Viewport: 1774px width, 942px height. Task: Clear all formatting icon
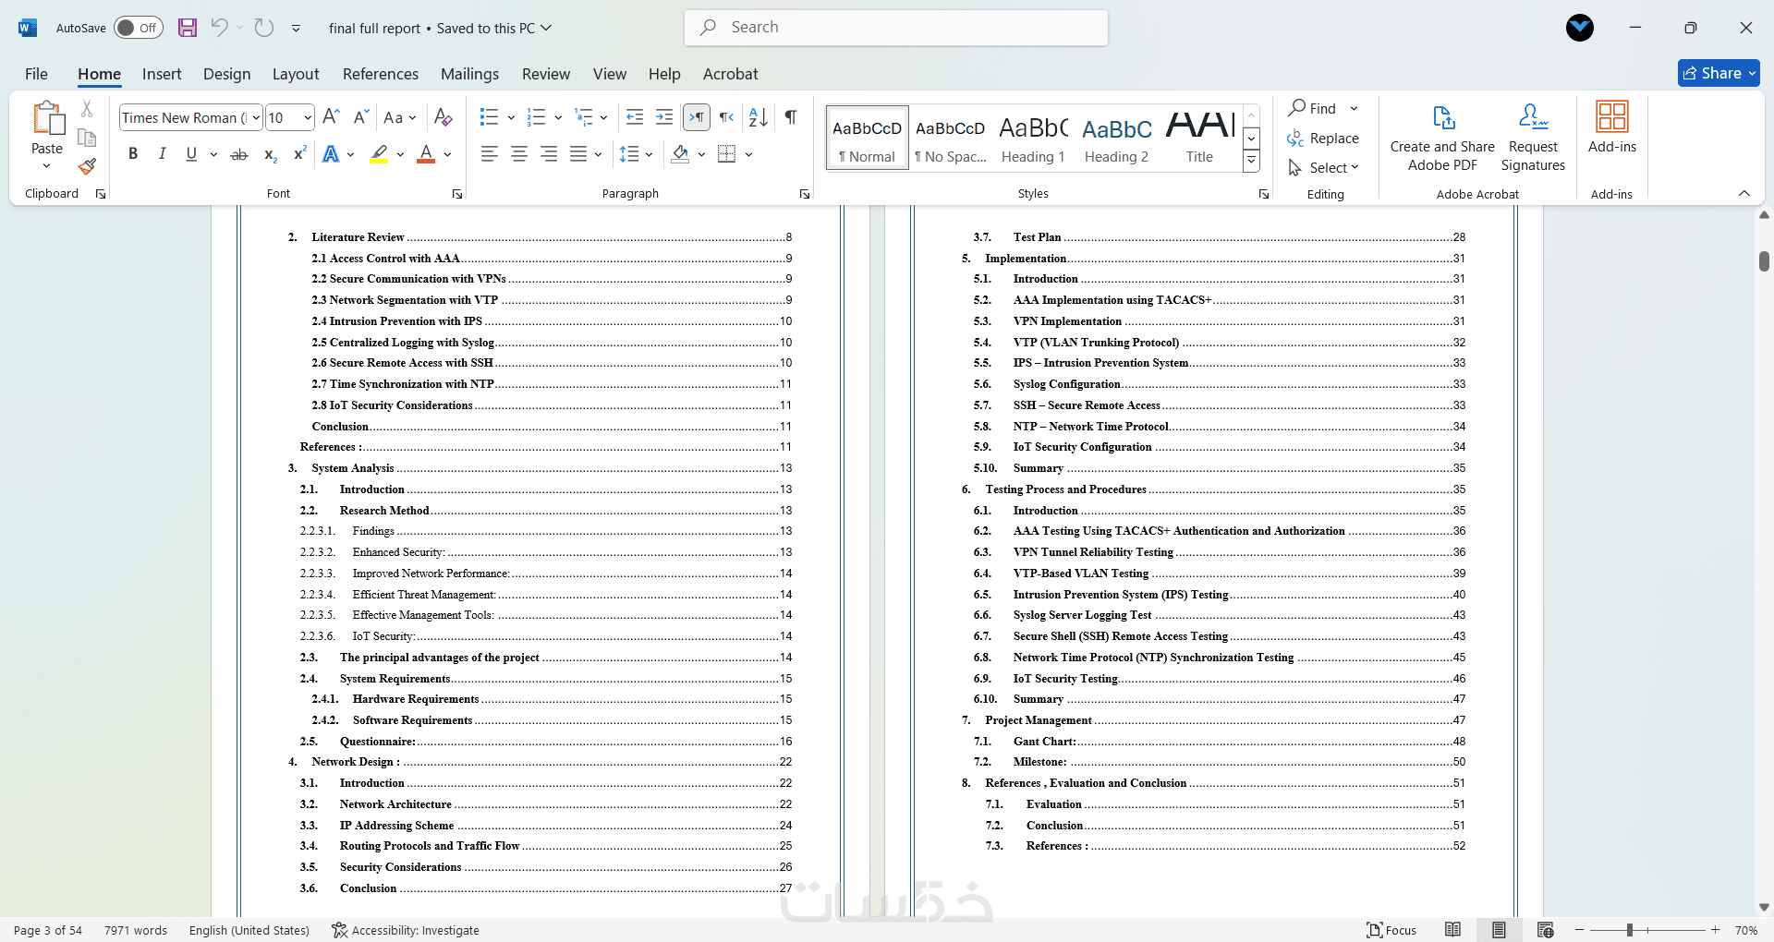pos(443,117)
